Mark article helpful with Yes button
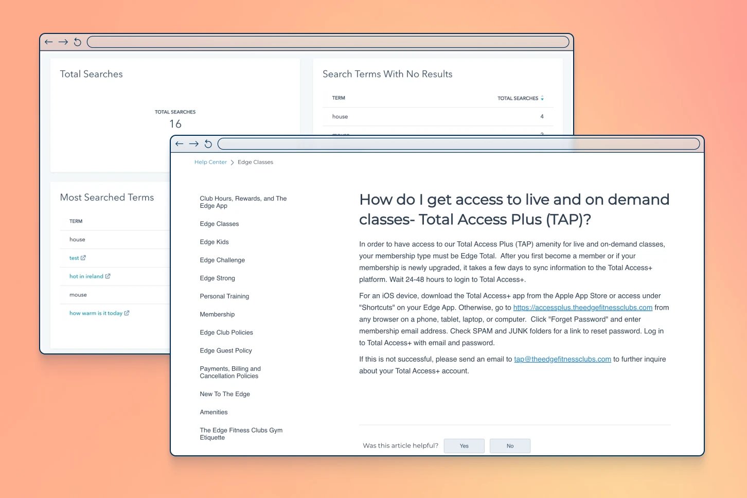The image size is (747, 498). coord(464,446)
